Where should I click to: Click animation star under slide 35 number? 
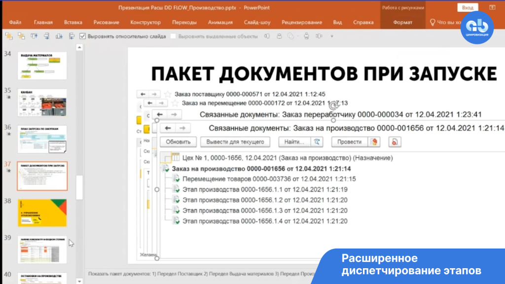tap(9, 97)
